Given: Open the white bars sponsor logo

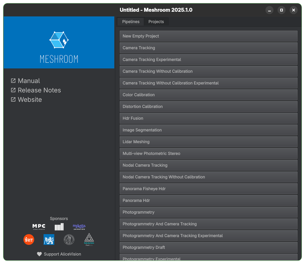Looking at the screenshot, I should pyautogui.click(x=59, y=227).
